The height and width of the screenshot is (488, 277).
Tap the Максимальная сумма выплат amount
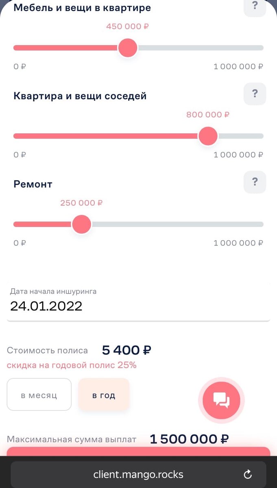pos(188,439)
